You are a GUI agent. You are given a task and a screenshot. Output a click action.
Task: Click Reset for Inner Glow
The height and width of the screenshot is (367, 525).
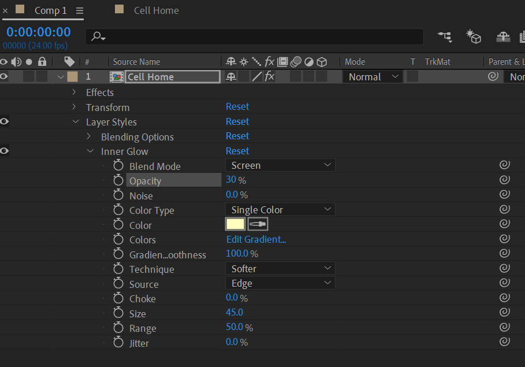click(x=237, y=151)
